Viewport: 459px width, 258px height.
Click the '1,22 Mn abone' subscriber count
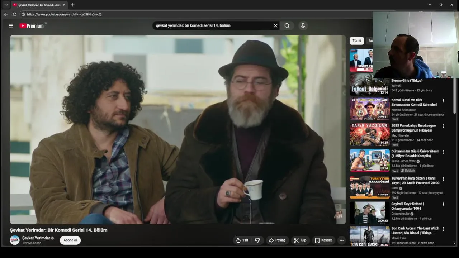32,243
